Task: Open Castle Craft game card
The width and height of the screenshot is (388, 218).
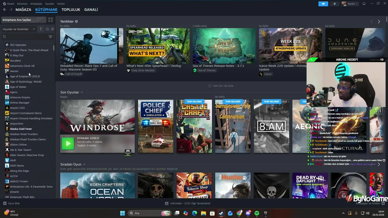Action: tap(194, 126)
